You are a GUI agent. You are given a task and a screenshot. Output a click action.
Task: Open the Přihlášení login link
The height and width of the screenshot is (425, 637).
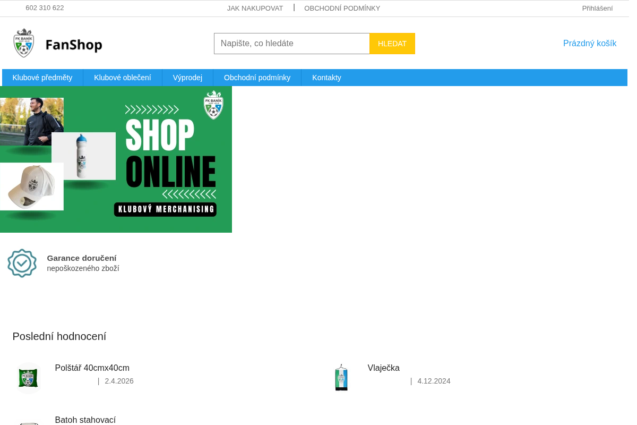click(597, 8)
